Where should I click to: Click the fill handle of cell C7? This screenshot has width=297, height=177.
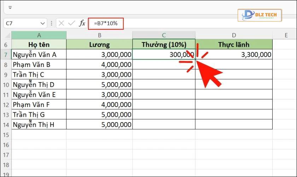point(195,59)
